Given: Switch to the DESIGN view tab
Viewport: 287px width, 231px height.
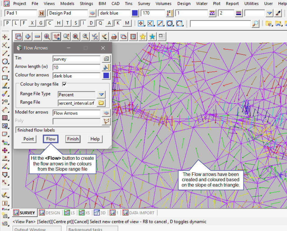Looking at the screenshot, I should point(50,213).
